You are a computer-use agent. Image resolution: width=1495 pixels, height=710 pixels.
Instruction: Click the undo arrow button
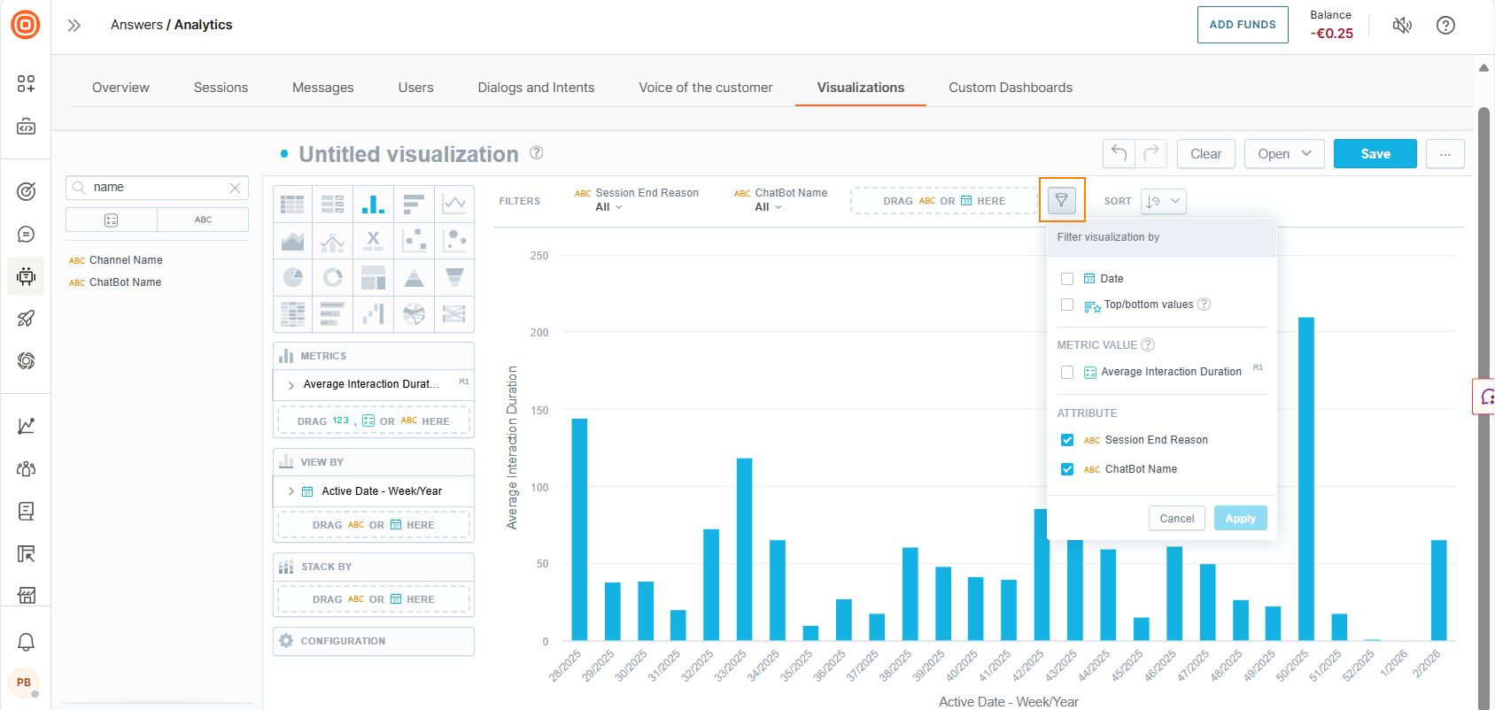point(1119,153)
